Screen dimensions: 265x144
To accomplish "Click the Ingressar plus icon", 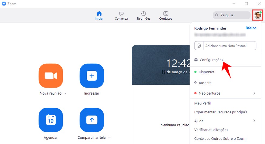I will click(x=92, y=76).
